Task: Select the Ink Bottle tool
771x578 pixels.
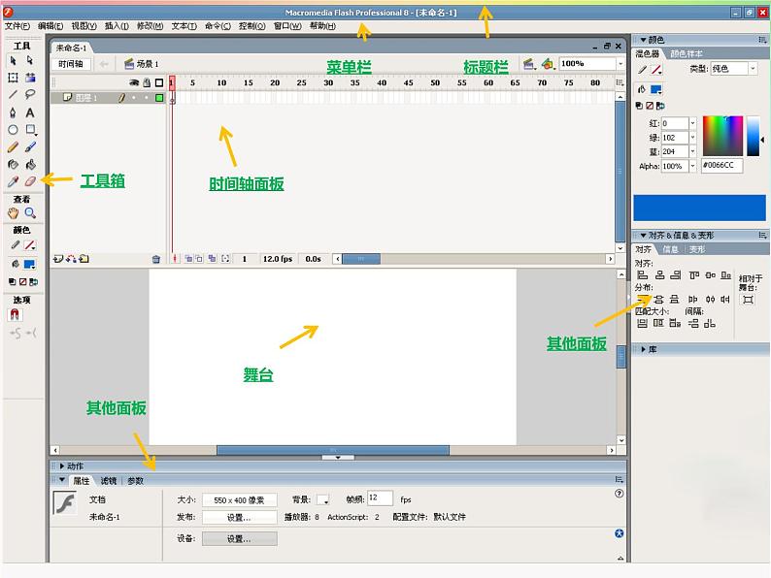Action: tap(14, 164)
